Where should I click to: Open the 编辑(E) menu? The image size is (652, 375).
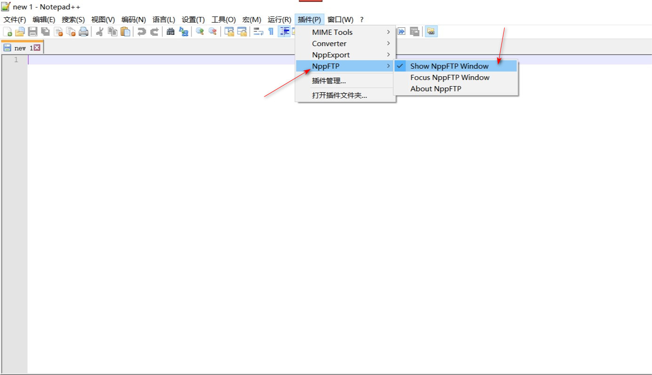[x=44, y=20]
